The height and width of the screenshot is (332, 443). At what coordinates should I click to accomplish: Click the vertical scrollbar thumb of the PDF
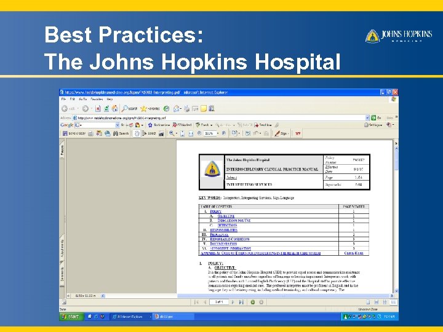[396, 162]
